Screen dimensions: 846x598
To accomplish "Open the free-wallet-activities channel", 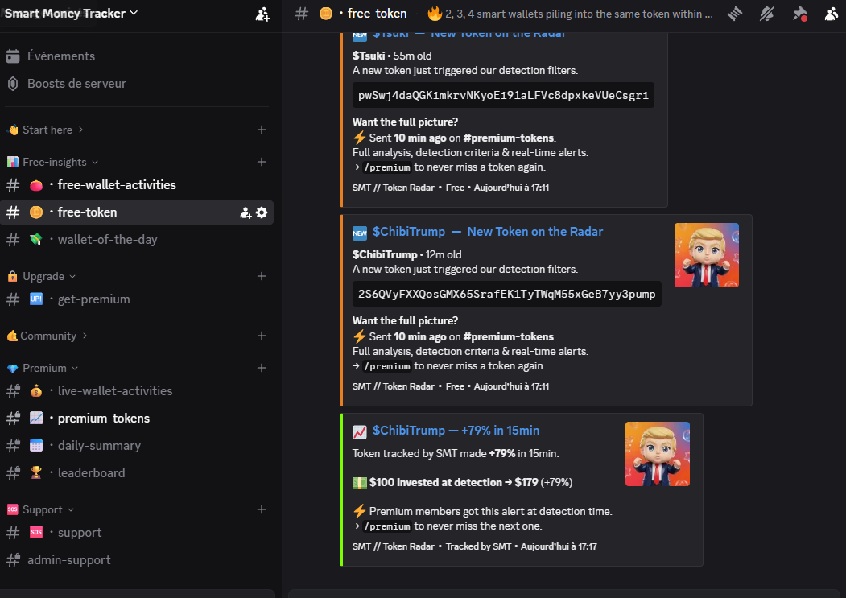I will pyautogui.click(x=137, y=185).
